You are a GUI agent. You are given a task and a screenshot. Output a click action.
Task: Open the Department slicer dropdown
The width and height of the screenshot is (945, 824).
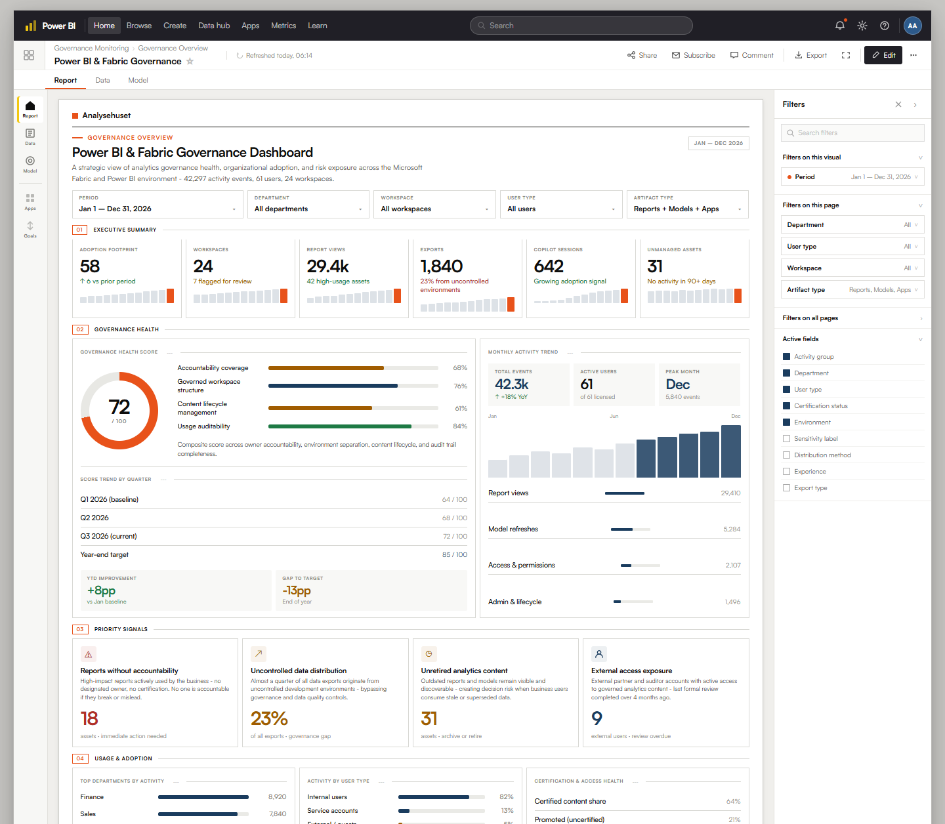tap(308, 204)
